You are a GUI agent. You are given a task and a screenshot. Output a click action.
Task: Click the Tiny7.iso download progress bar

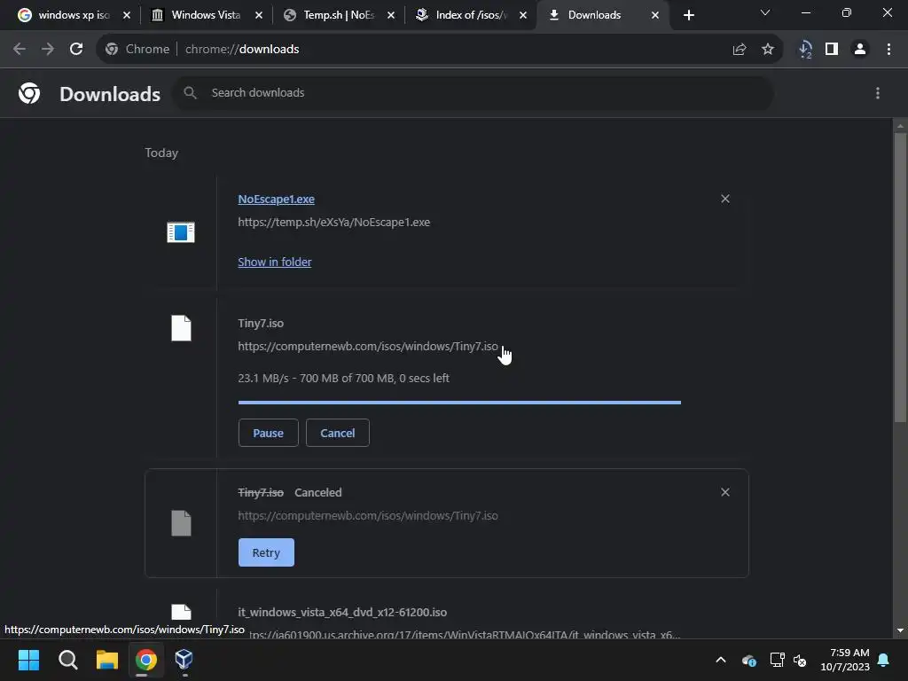(x=459, y=402)
